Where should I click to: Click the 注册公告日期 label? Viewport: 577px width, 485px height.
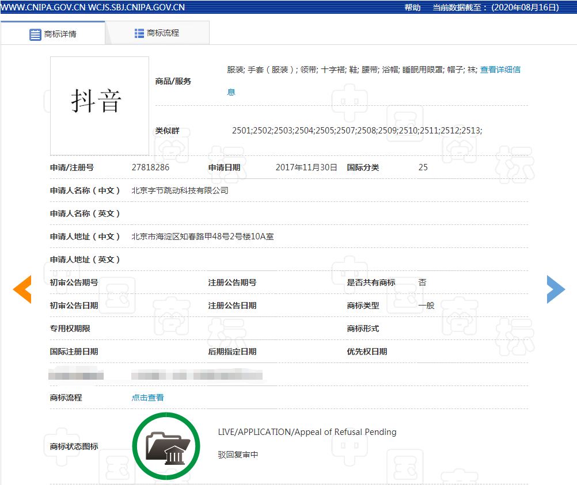click(232, 305)
